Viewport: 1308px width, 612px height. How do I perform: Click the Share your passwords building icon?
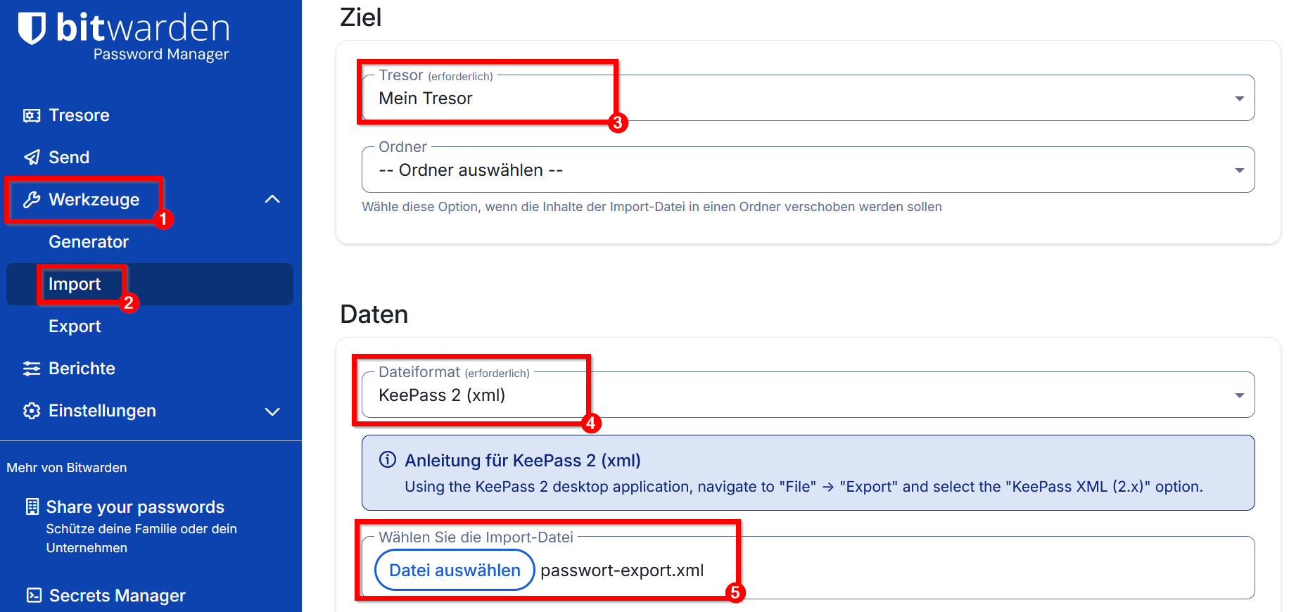32,506
